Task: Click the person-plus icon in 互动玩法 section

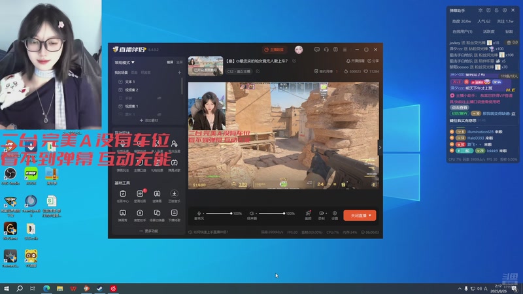Action: click(x=174, y=144)
